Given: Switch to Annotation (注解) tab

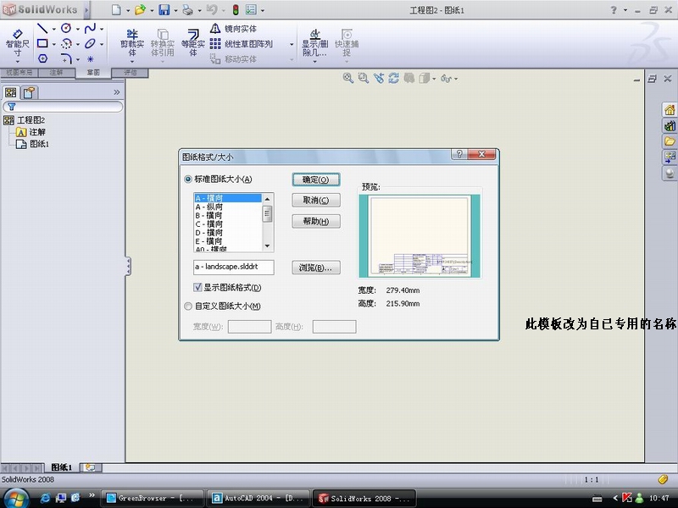Looking at the screenshot, I should pyautogui.click(x=56, y=73).
